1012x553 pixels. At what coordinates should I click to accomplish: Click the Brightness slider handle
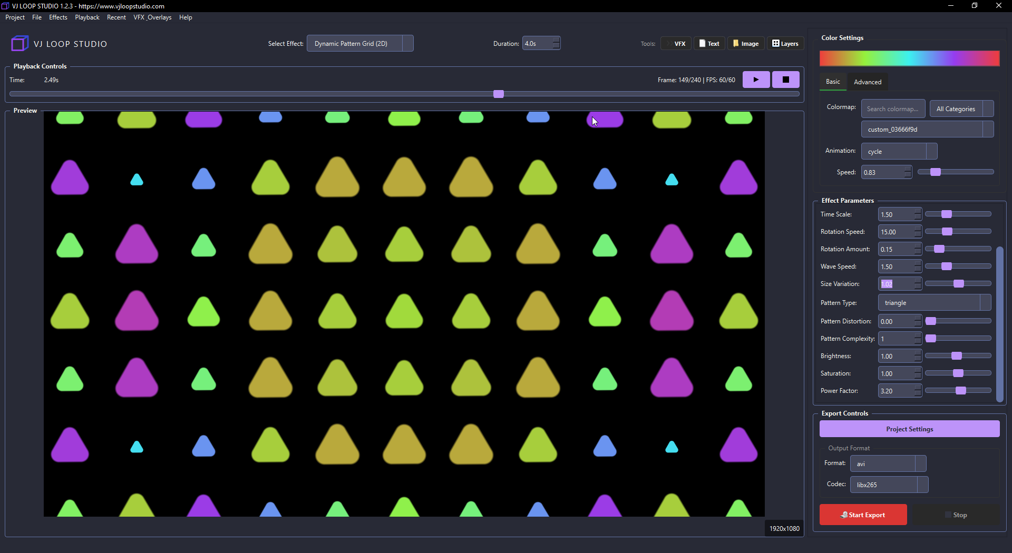957,355
